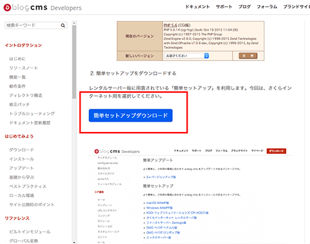The height and width of the screenshot is (244, 310).
Task: Select the はじめてみよう sidebar heading
Action: (19, 136)
